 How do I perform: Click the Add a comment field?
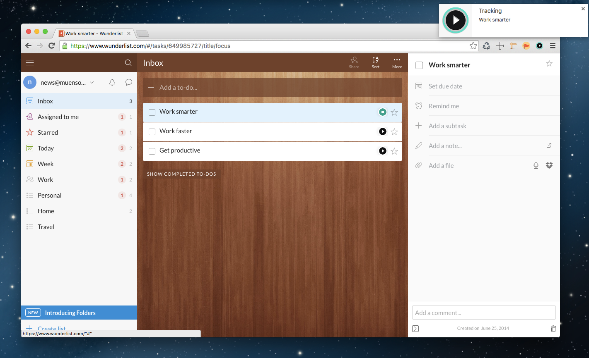tap(484, 313)
